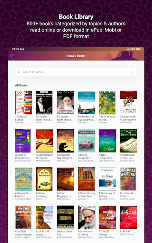Open the Al-Khisal red book cover
Screen dimensions: 152x243
pyautogui.click(x=128, y=217)
